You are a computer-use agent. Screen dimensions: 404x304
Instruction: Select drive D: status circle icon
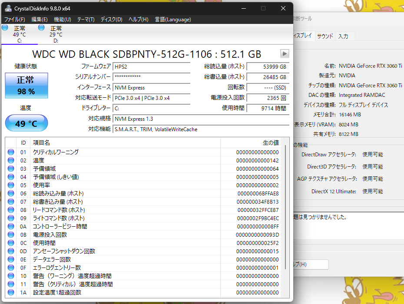click(41, 27)
